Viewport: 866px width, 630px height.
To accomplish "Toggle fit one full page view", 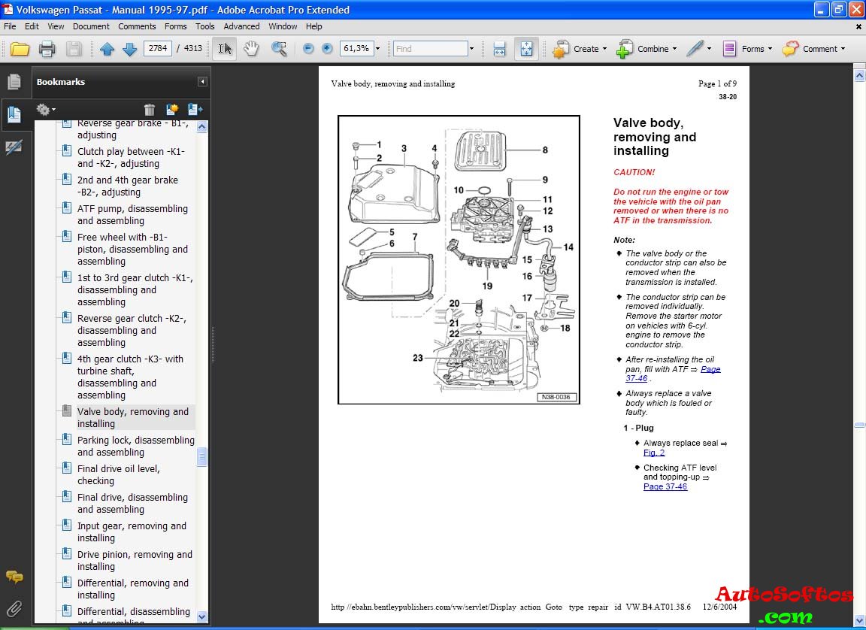I will pyautogui.click(x=526, y=49).
